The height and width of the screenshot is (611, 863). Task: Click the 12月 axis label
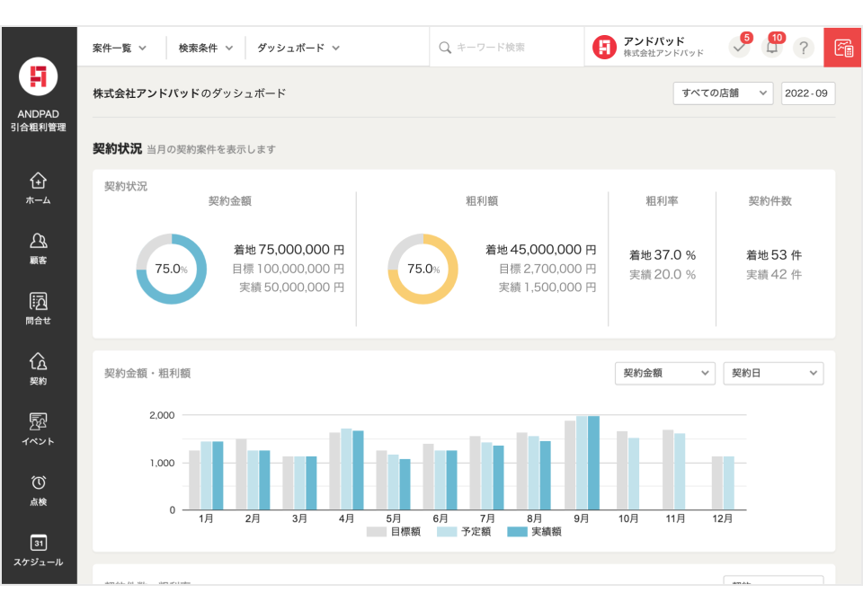722,518
